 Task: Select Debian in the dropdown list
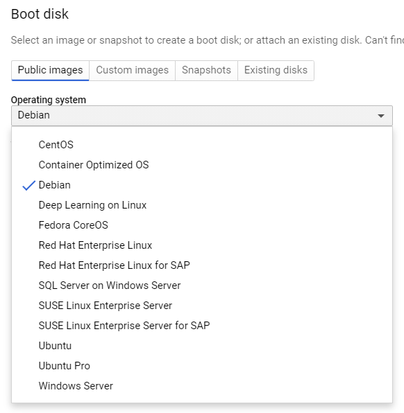(x=202, y=185)
